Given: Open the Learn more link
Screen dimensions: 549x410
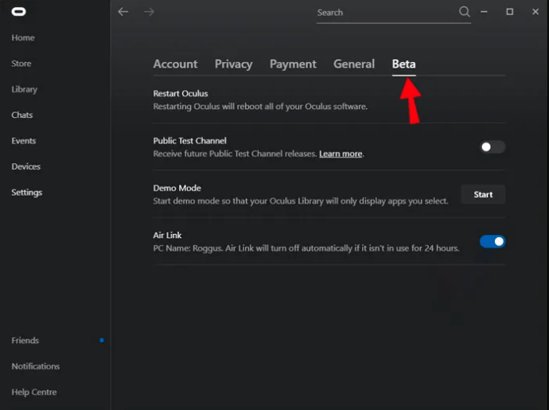Looking at the screenshot, I should click(341, 154).
